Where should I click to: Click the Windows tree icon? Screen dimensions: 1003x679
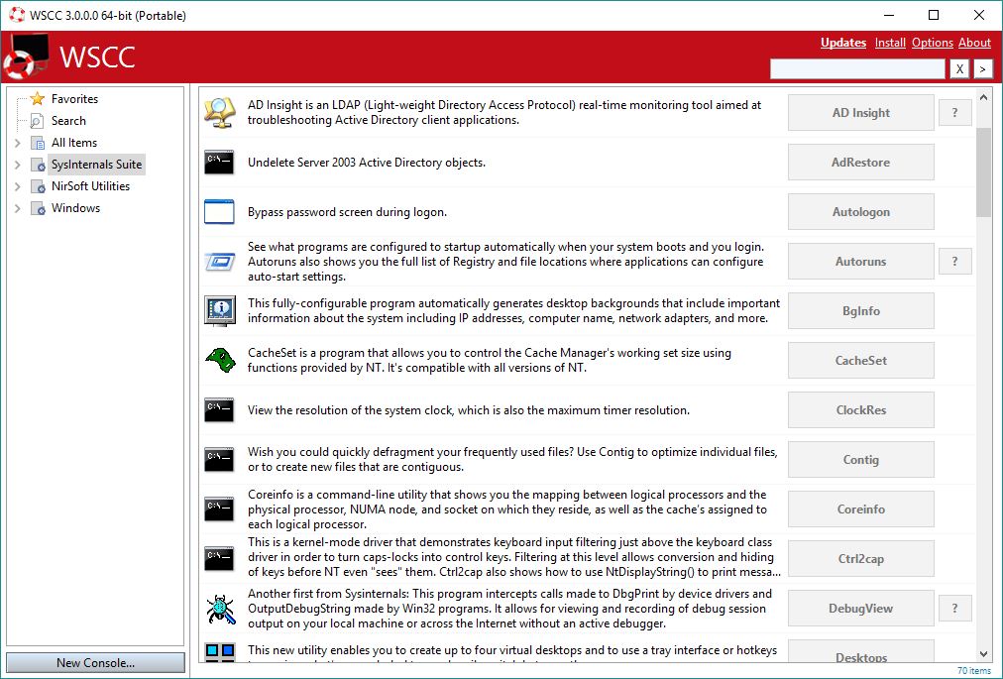point(38,208)
